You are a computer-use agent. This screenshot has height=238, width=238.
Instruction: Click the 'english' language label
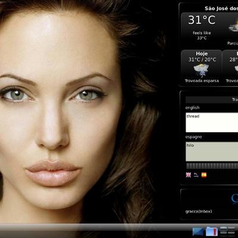pyautogui.click(x=192, y=108)
